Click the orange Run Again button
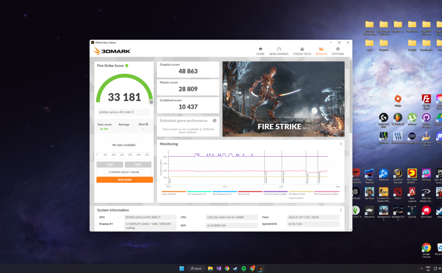The width and height of the screenshot is (442, 273). 124,180
